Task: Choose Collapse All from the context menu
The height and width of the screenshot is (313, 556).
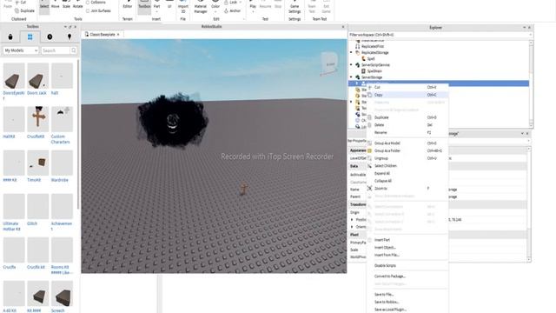Action: (407, 181)
